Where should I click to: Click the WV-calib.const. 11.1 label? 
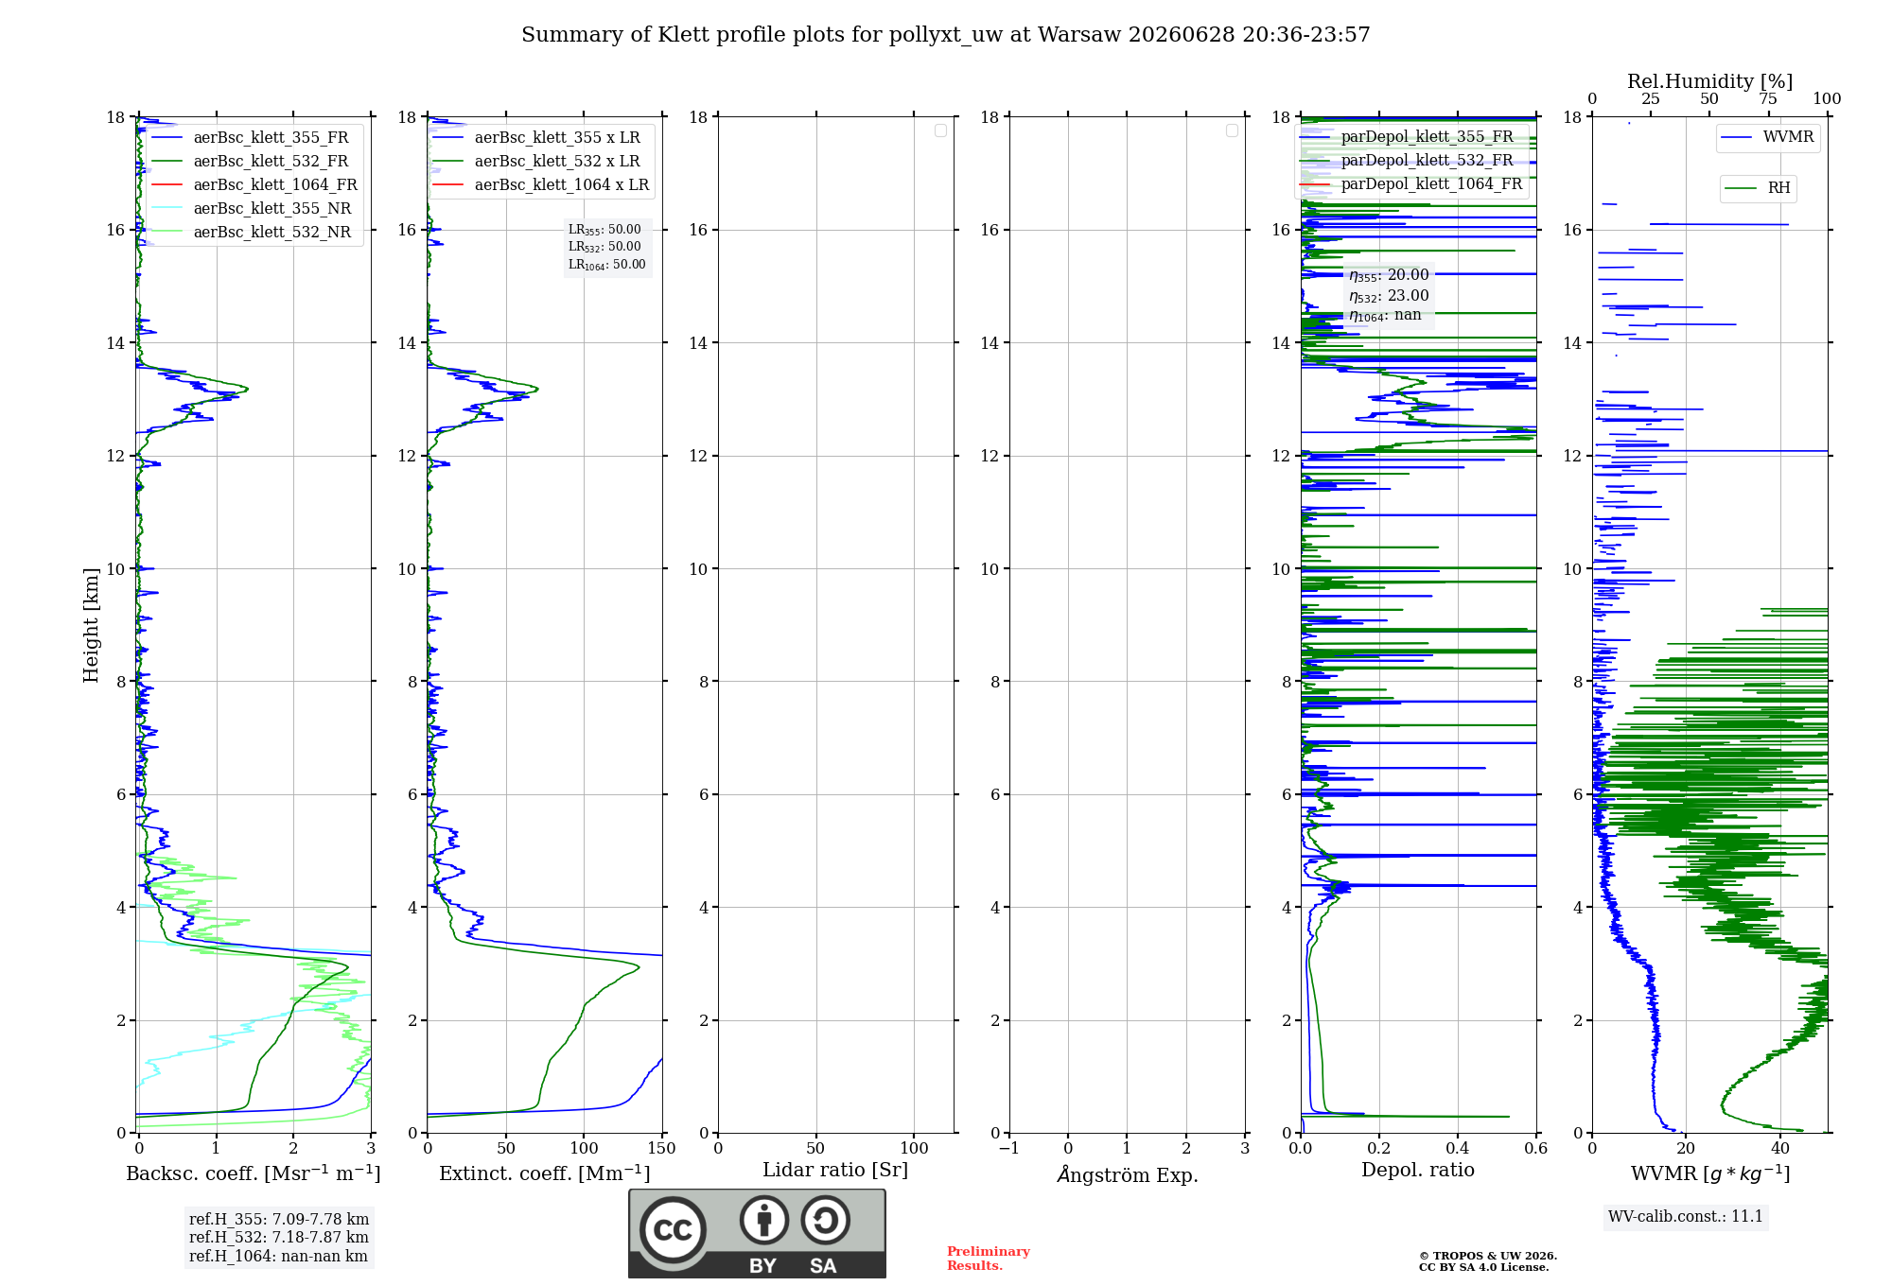click(x=1686, y=1216)
